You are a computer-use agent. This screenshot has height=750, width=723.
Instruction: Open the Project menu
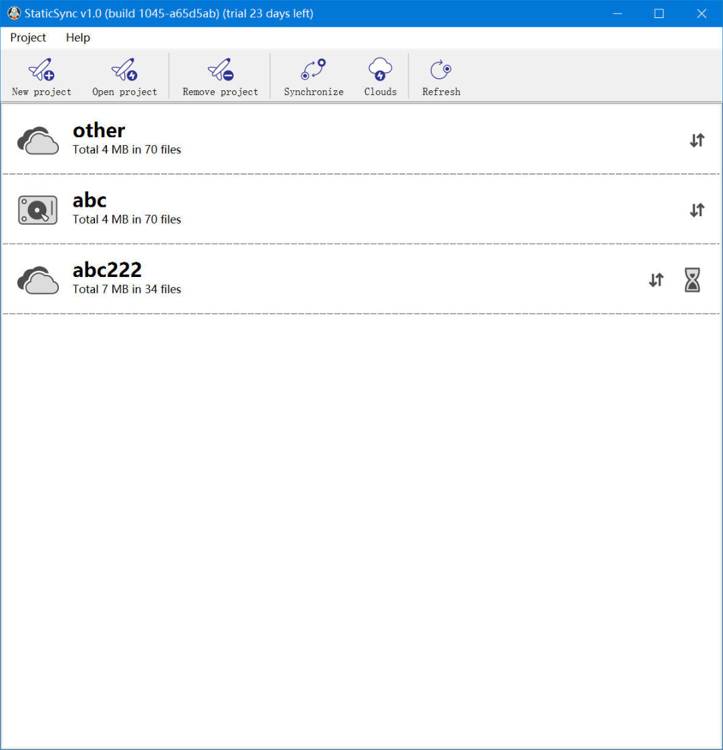[x=27, y=37]
